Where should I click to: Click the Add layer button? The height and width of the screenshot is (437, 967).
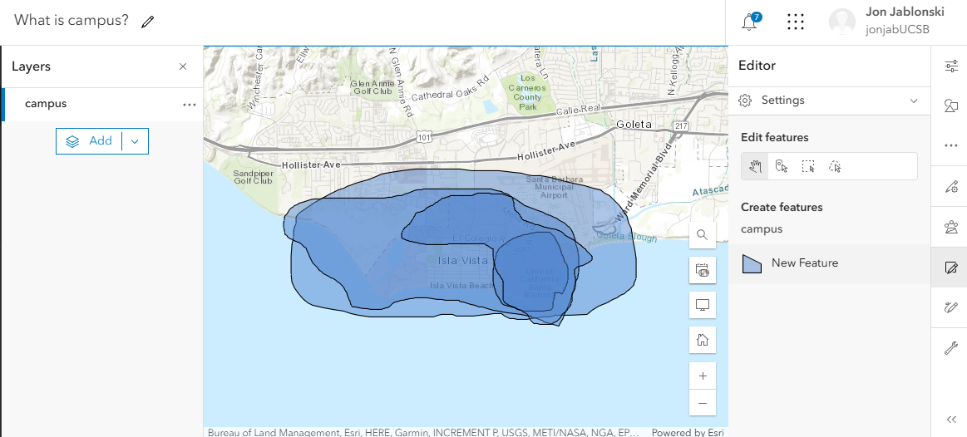[90, 141]
